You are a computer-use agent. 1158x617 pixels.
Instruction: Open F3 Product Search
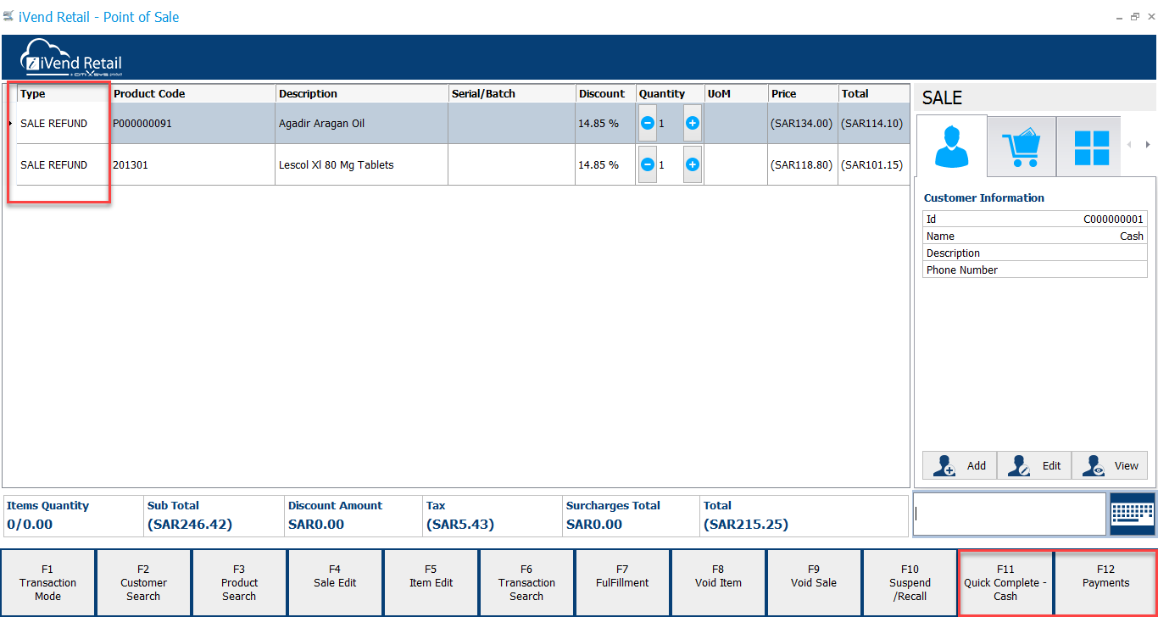tap(240, 582)
